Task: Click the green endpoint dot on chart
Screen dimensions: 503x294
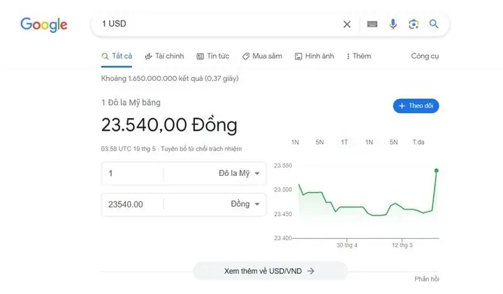Action: pos(436,170)
